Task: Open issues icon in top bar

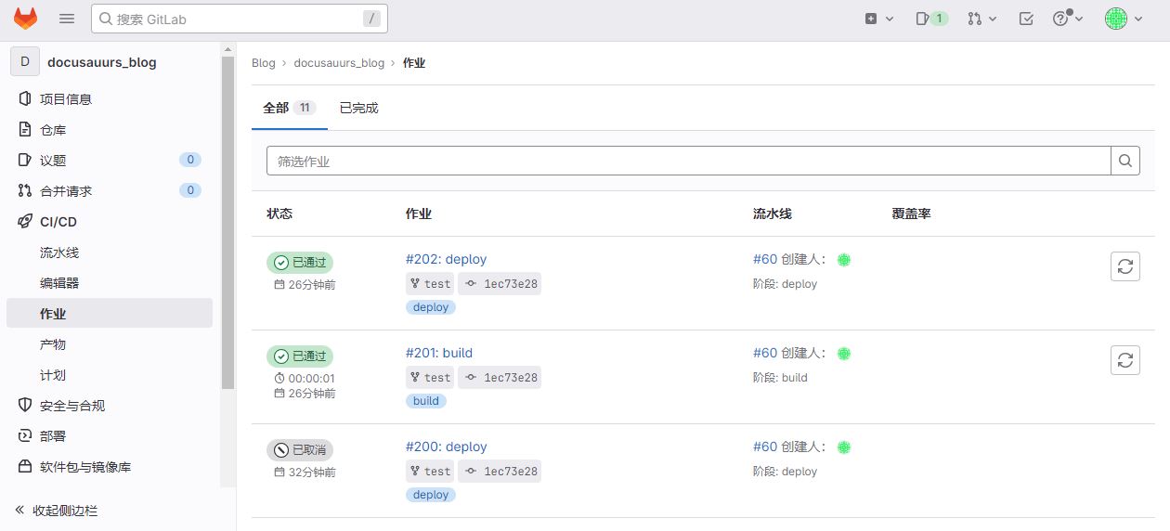Action: 931,19
